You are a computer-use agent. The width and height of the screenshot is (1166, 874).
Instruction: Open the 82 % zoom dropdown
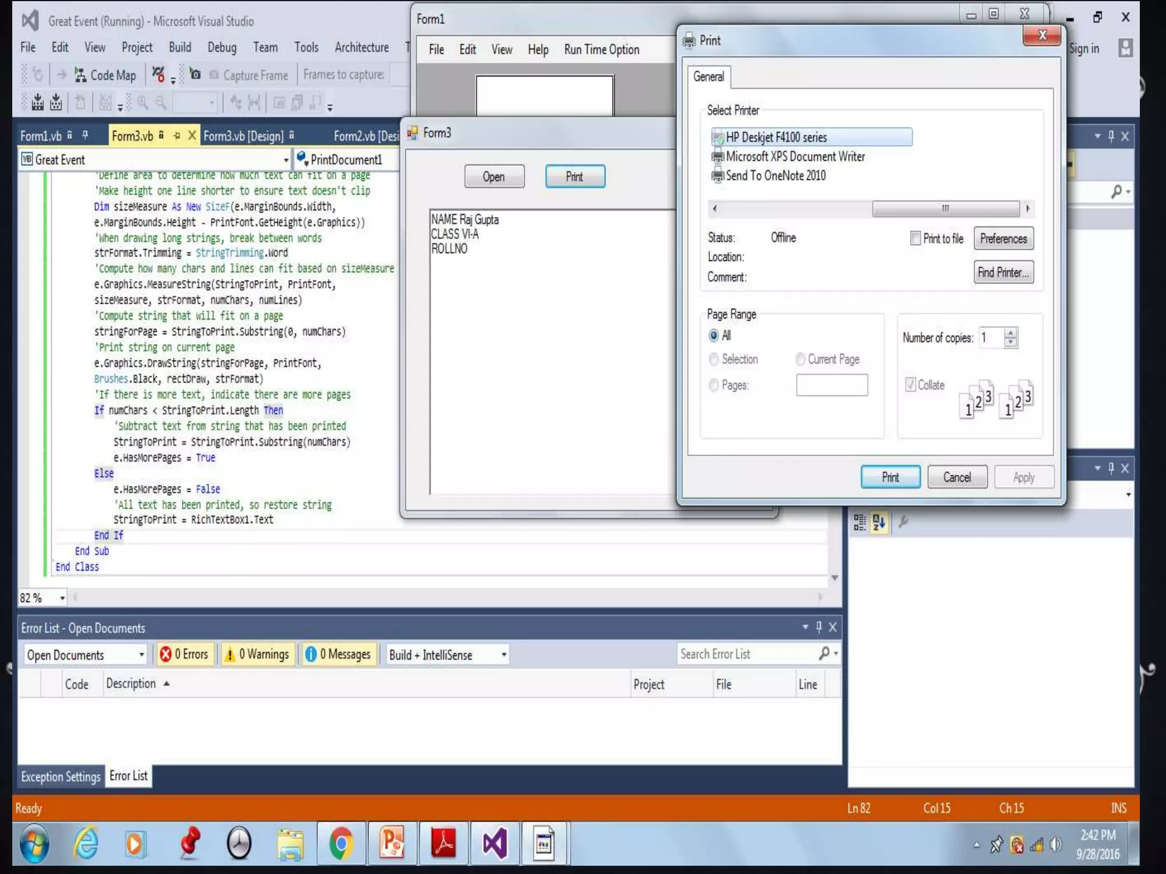coord(62,598)
